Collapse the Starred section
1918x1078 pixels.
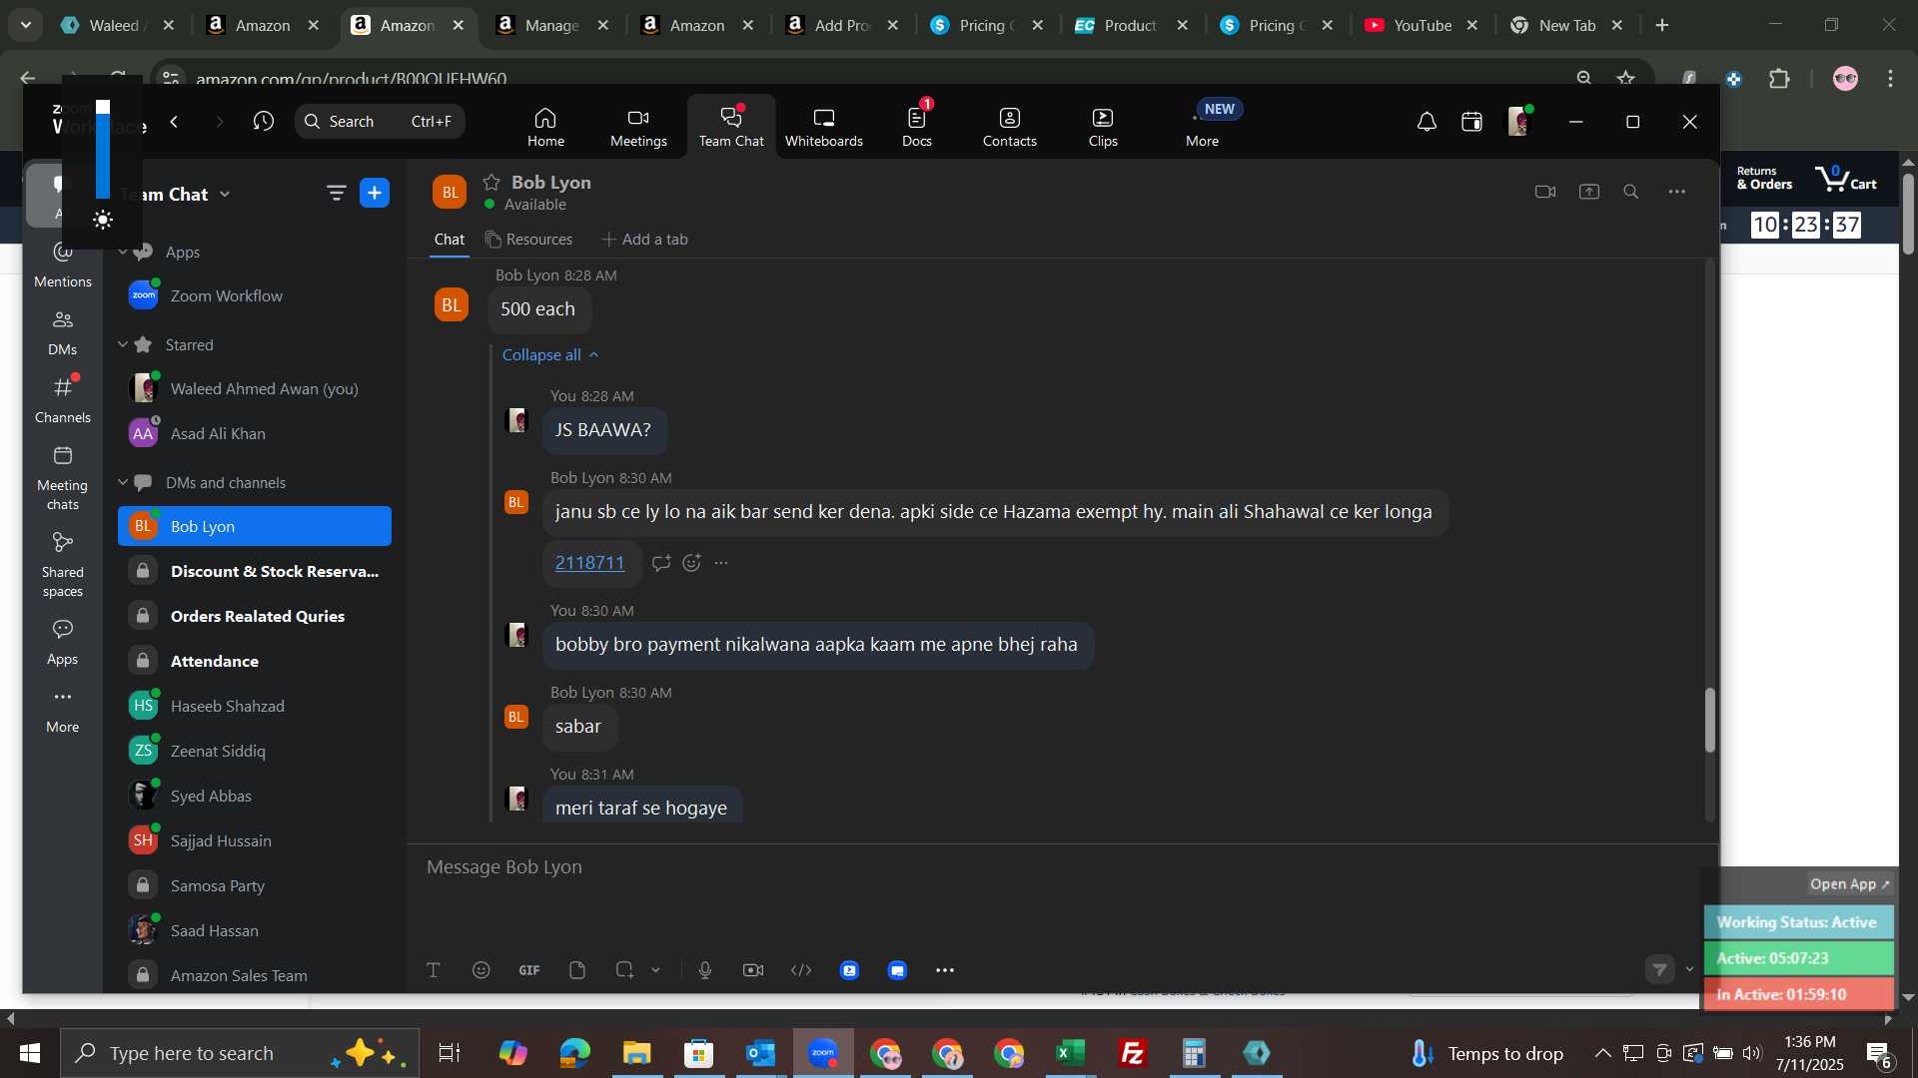point(123,344)
